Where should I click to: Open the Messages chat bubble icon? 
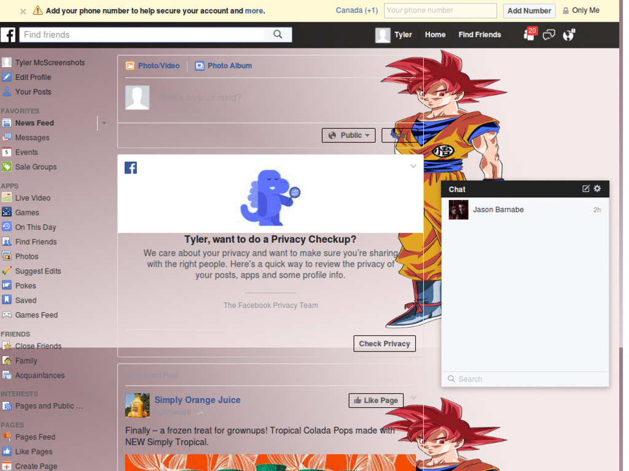549,35
